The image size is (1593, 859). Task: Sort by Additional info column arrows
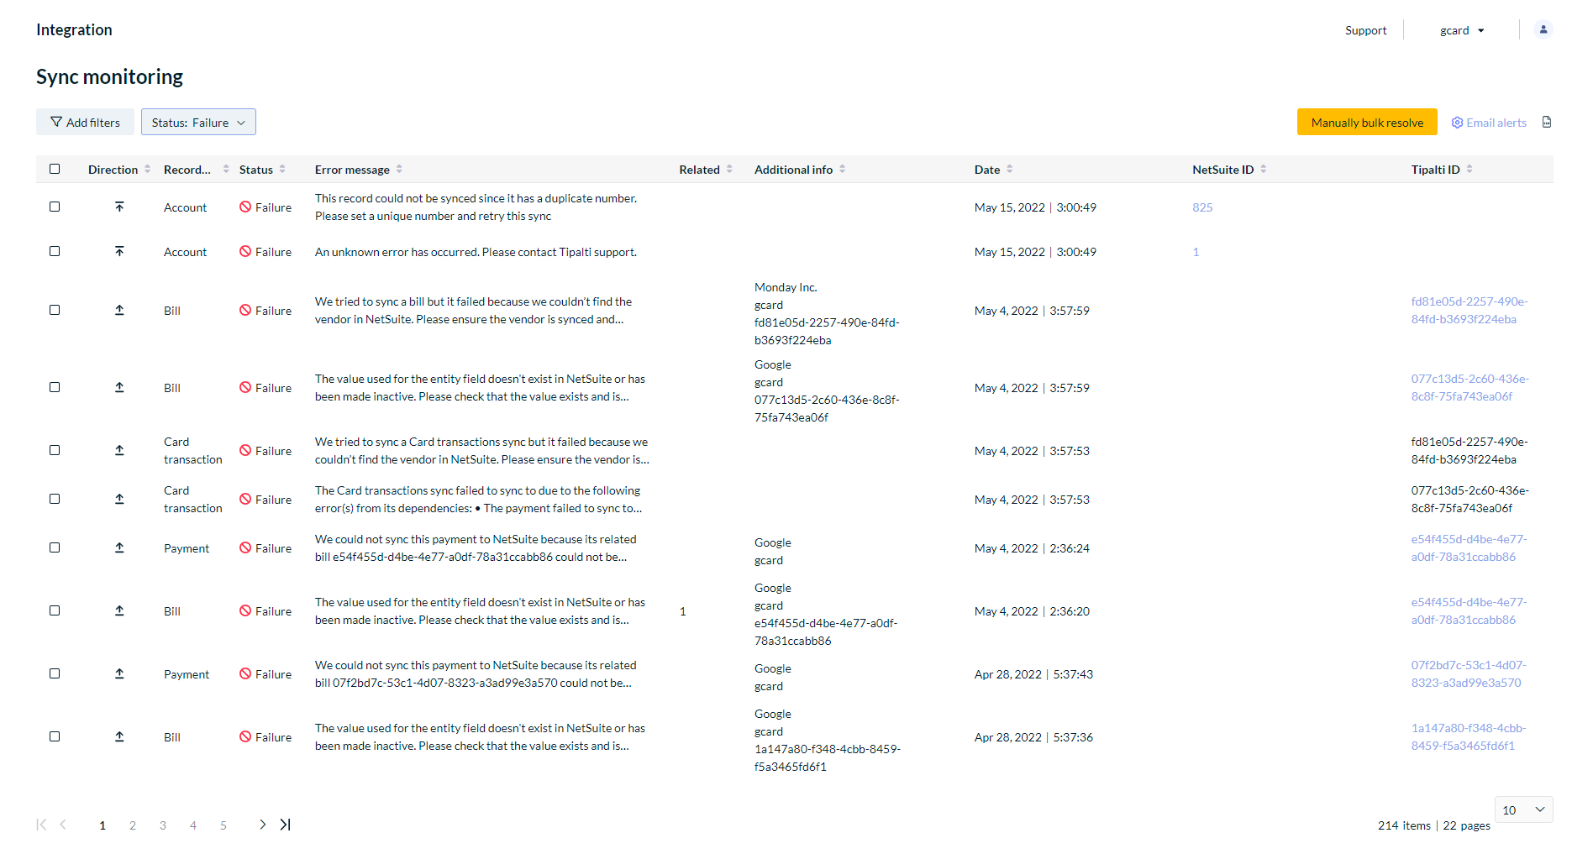tap(842, 169)
